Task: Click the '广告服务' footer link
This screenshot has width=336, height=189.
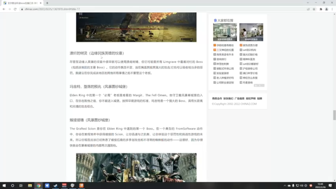Action: (x=239, y=99)
